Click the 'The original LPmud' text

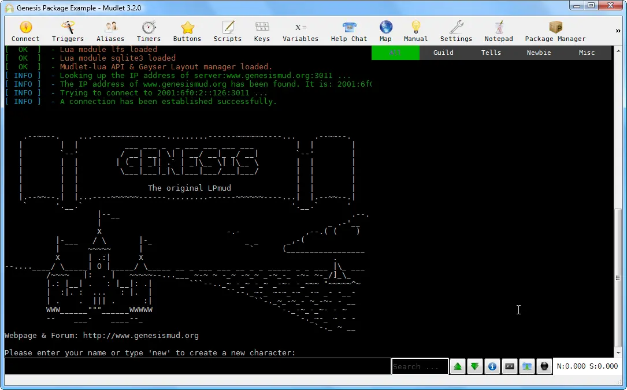coord(190,188)
